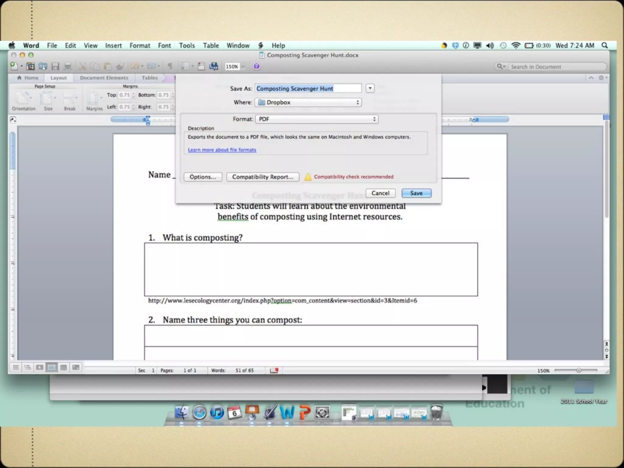
Task: Toggle Print Layout view button
Action: pyautogui.click(x=51, y=367)
